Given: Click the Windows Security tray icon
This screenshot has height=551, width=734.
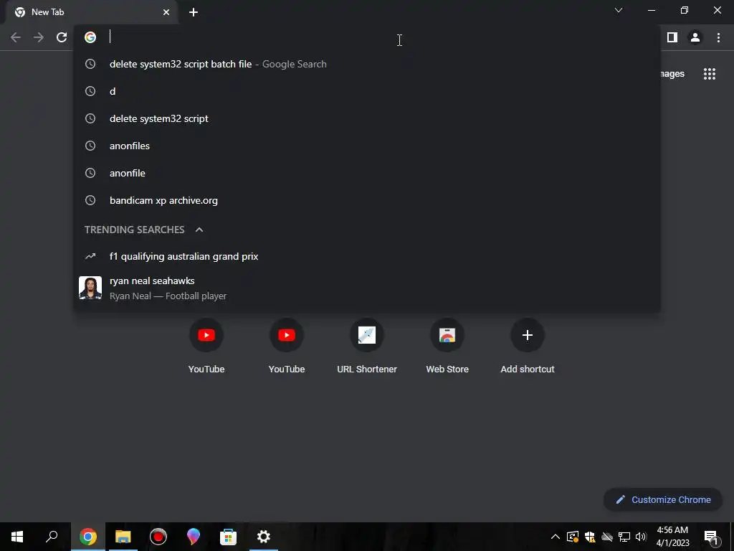Looking at the screenshot, I should tap(590, 537).
